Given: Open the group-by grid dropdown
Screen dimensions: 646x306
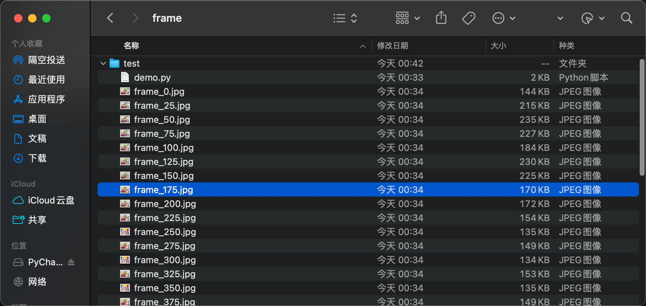Looking at the screenshot, I should [408, 18].
